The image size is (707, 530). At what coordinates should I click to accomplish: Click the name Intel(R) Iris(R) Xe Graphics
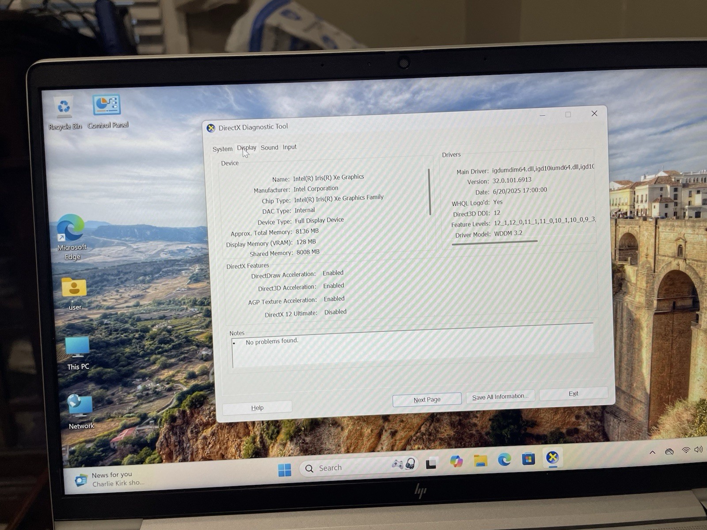(328, 178)
